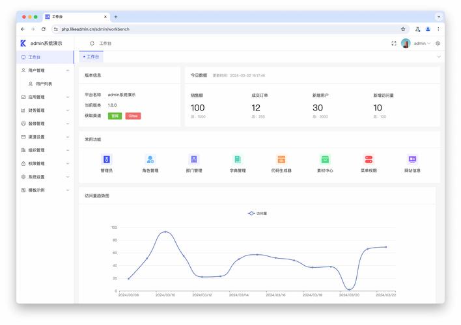Screen dimensions: 461x325
Task: Open the settings gear in header
Action: (x=438, y=44)
